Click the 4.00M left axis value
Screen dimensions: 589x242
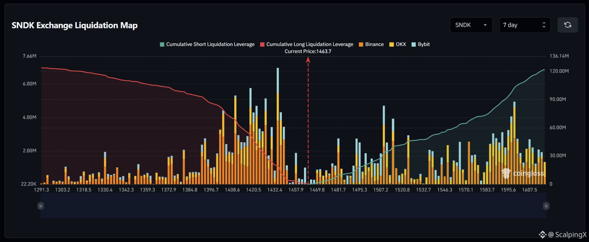[x=30, y=117]
